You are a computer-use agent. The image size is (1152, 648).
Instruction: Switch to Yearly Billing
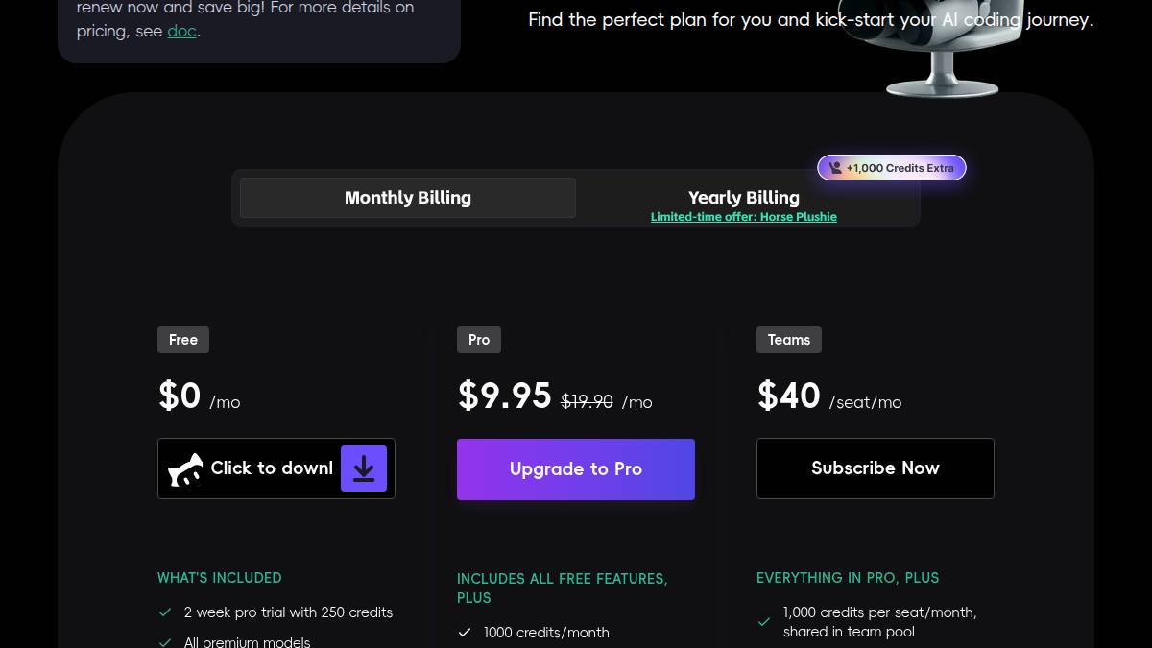[744, 197]
